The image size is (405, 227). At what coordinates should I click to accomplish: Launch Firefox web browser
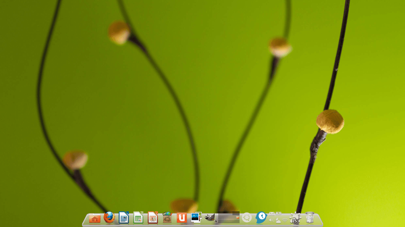pos(109,218)
